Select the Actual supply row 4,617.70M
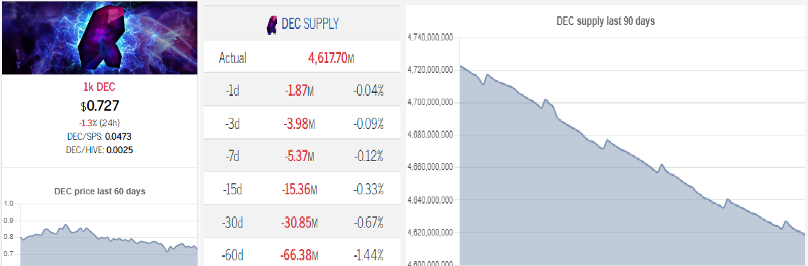 click(x=302, y=57)
